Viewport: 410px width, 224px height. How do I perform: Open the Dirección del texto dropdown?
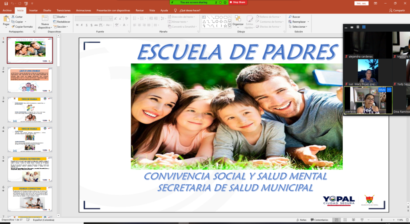181,17
